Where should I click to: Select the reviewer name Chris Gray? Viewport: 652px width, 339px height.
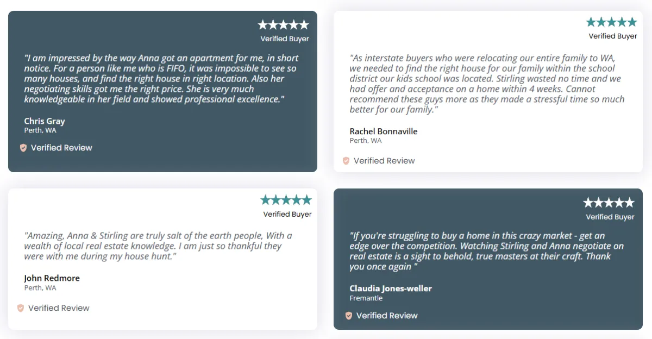click(45, 121)
